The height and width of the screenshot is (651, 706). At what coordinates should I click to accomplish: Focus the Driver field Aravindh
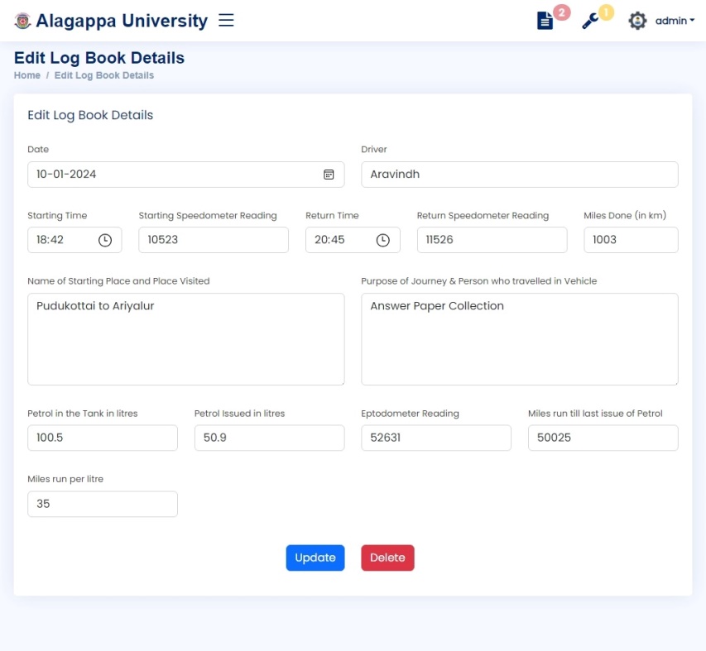520,175
